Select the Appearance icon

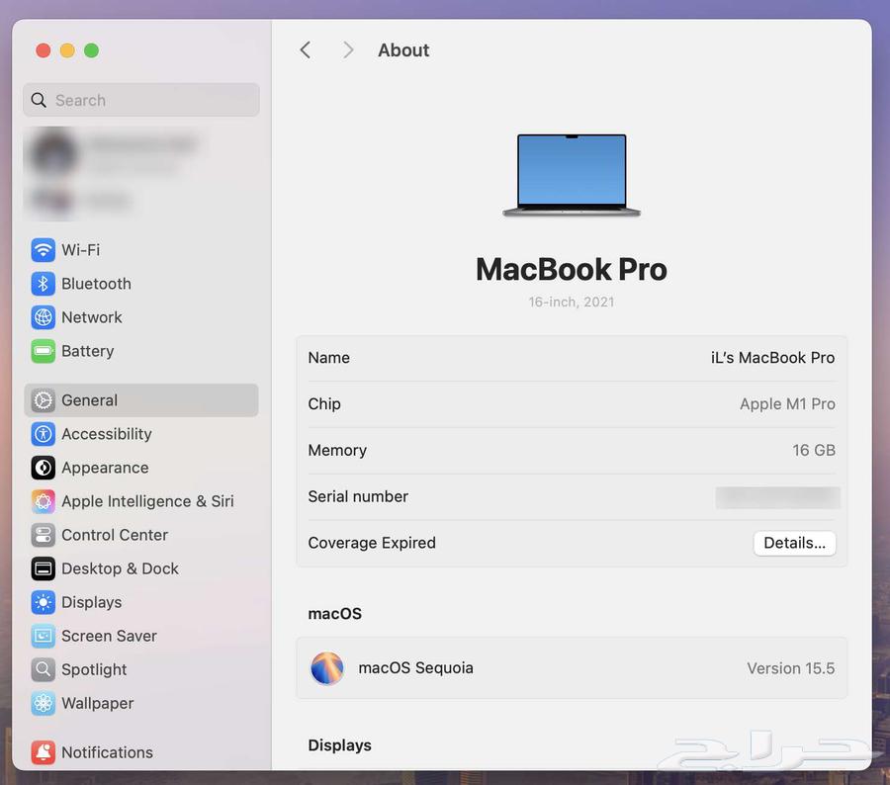43,468
